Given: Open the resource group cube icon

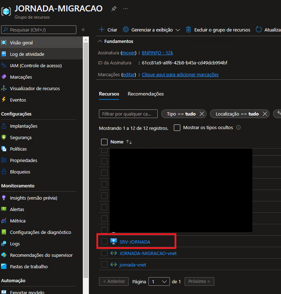Looking at the screenshot, I should [x=6, y=11].
